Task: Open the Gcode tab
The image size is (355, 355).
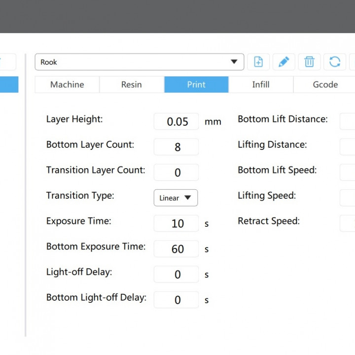Action: click(325, 84)
